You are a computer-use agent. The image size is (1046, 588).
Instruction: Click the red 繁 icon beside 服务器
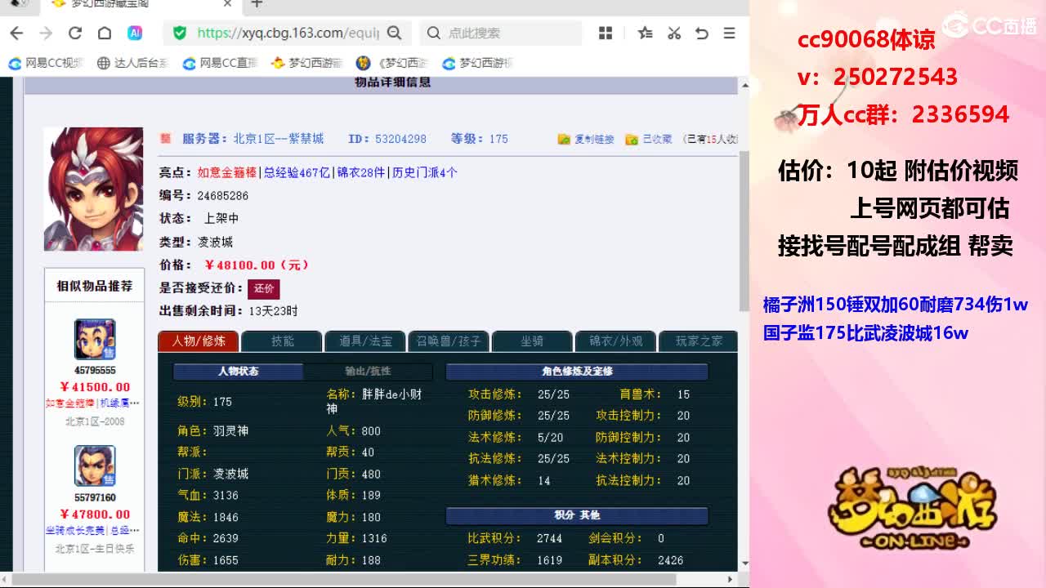click(165, 139)
